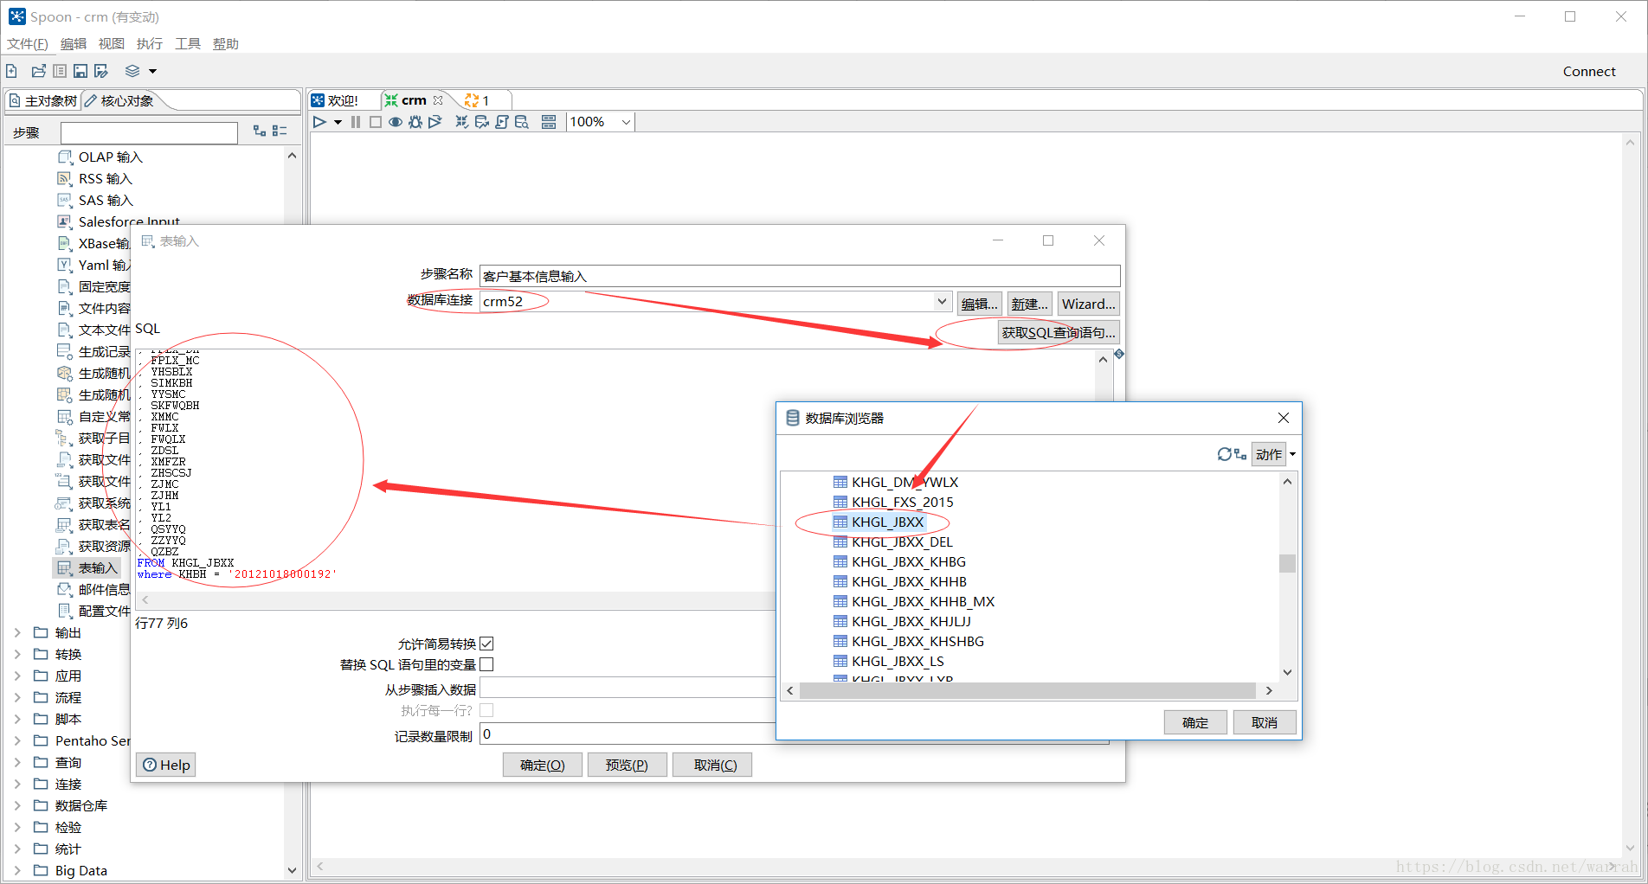Click steps panel scroll-down arrow
1648x884 pixels.
(x=292, y=870)
